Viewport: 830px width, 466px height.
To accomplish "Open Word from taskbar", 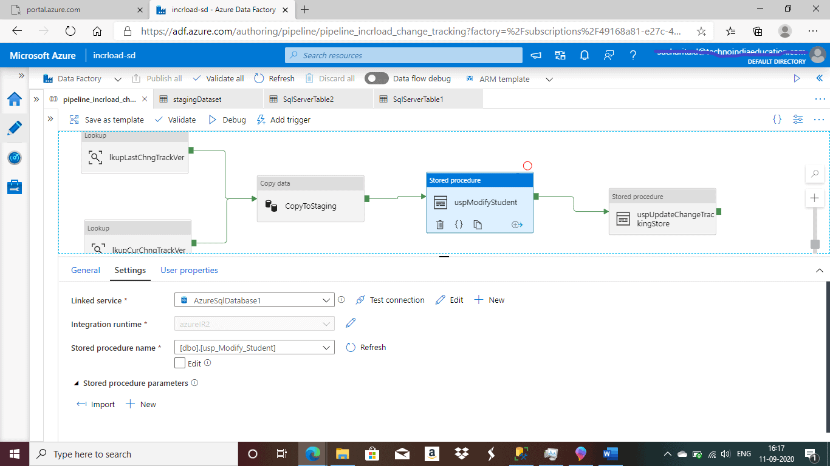I will [611, 454].
